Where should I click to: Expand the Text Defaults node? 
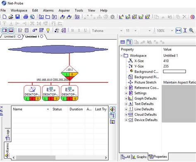click(126, 104)
